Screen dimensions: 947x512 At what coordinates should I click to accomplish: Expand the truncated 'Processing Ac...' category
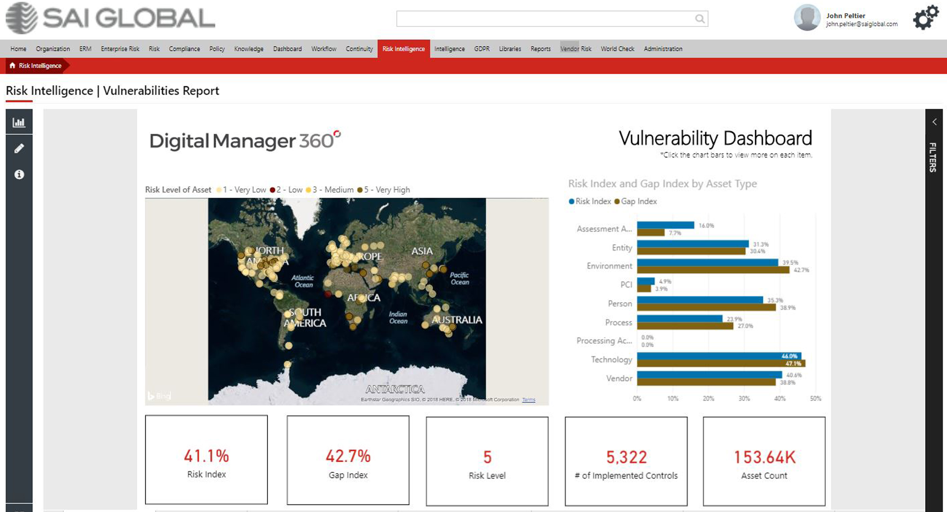pyautogui.click(x=603, y=341)
